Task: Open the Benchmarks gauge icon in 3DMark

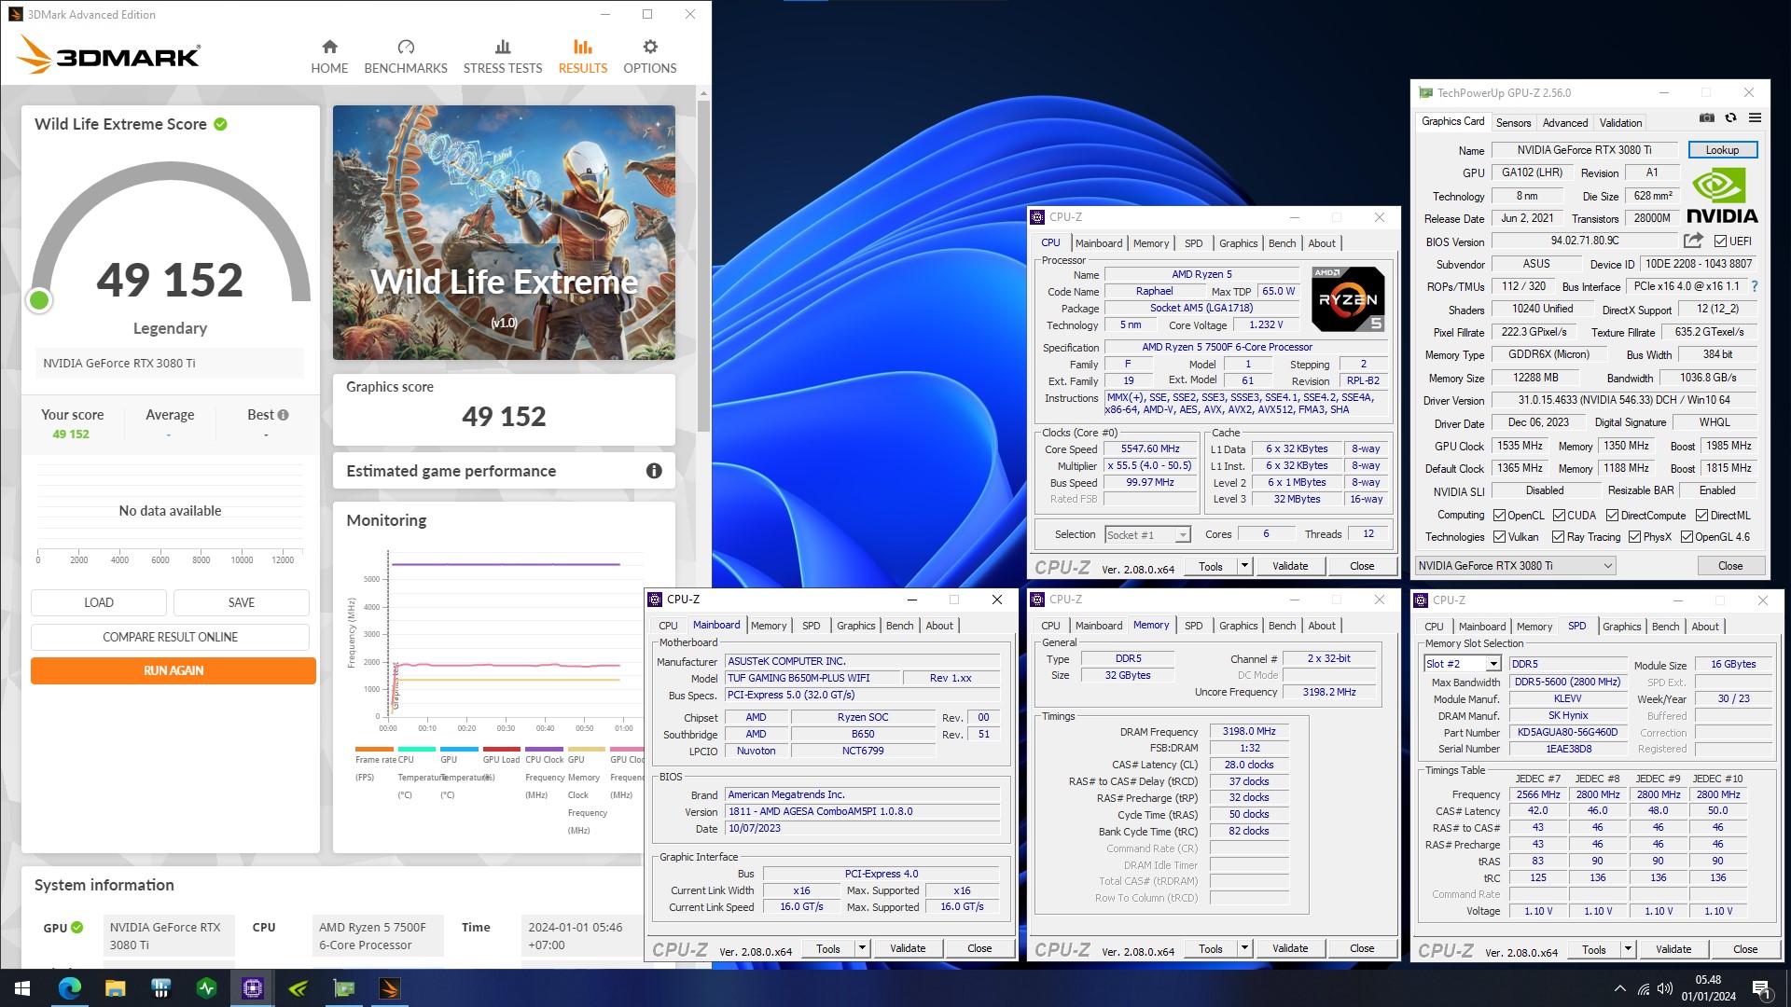Action: (x=406, y=47)
